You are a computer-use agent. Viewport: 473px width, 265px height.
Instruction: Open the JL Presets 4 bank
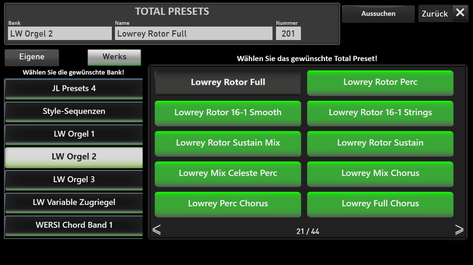point(74,89)
